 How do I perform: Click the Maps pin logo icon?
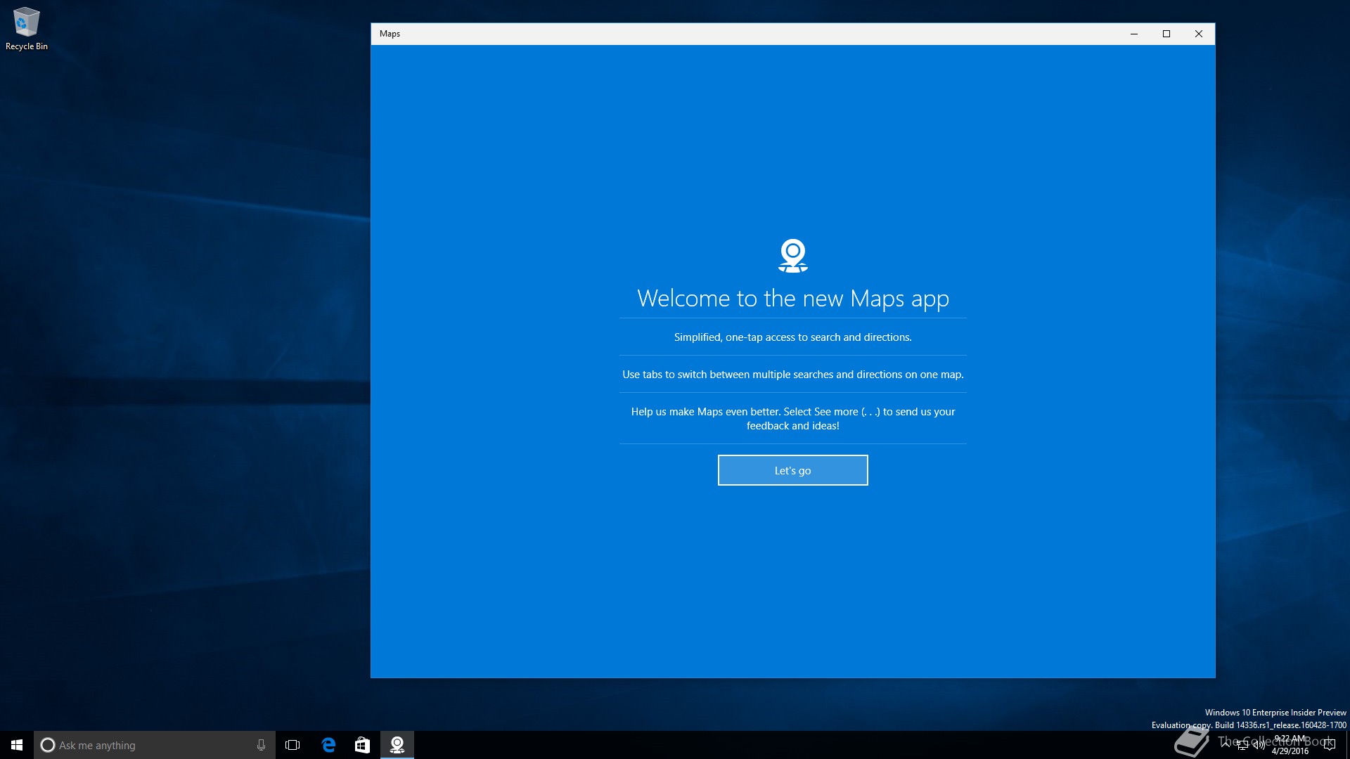[793, 256]
